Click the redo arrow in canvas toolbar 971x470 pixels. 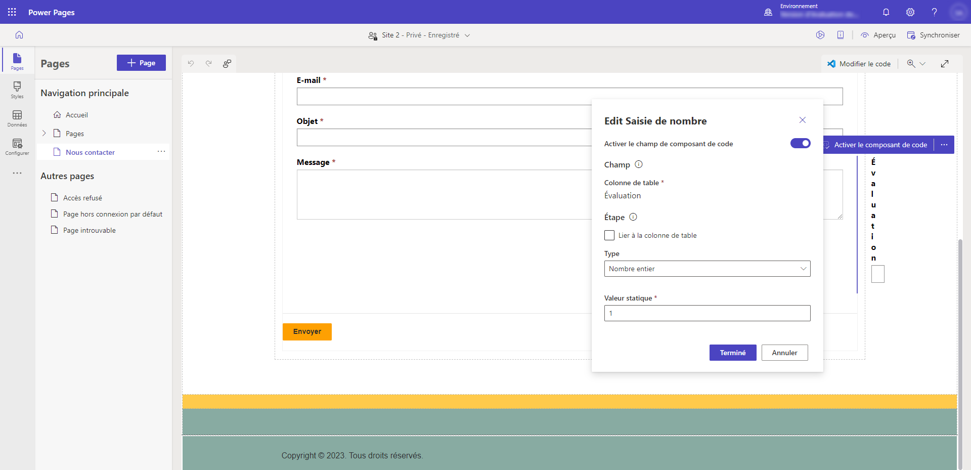point(208,63)
